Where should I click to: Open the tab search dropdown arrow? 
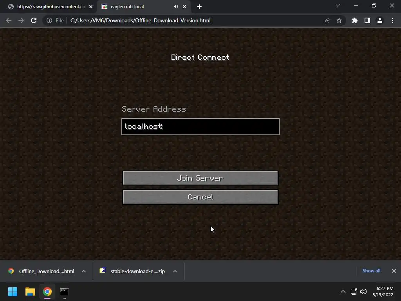click(x=338, y=5)
